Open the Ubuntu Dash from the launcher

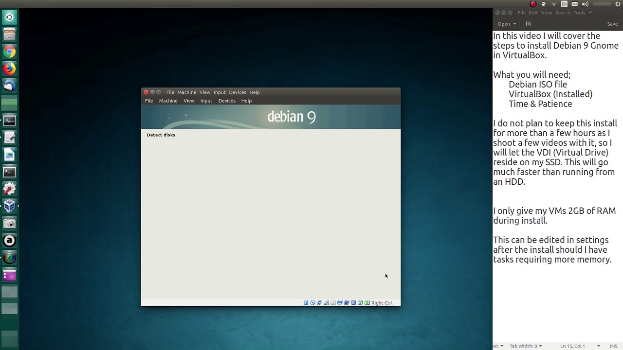coord(9,17)
